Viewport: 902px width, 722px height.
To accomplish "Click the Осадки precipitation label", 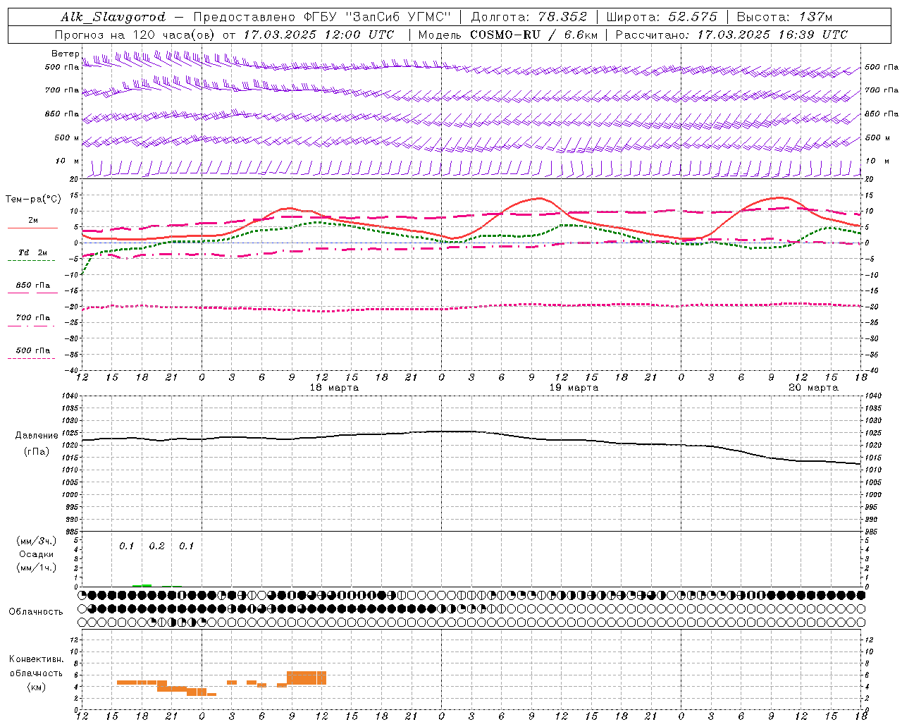I will pos(37,554).
